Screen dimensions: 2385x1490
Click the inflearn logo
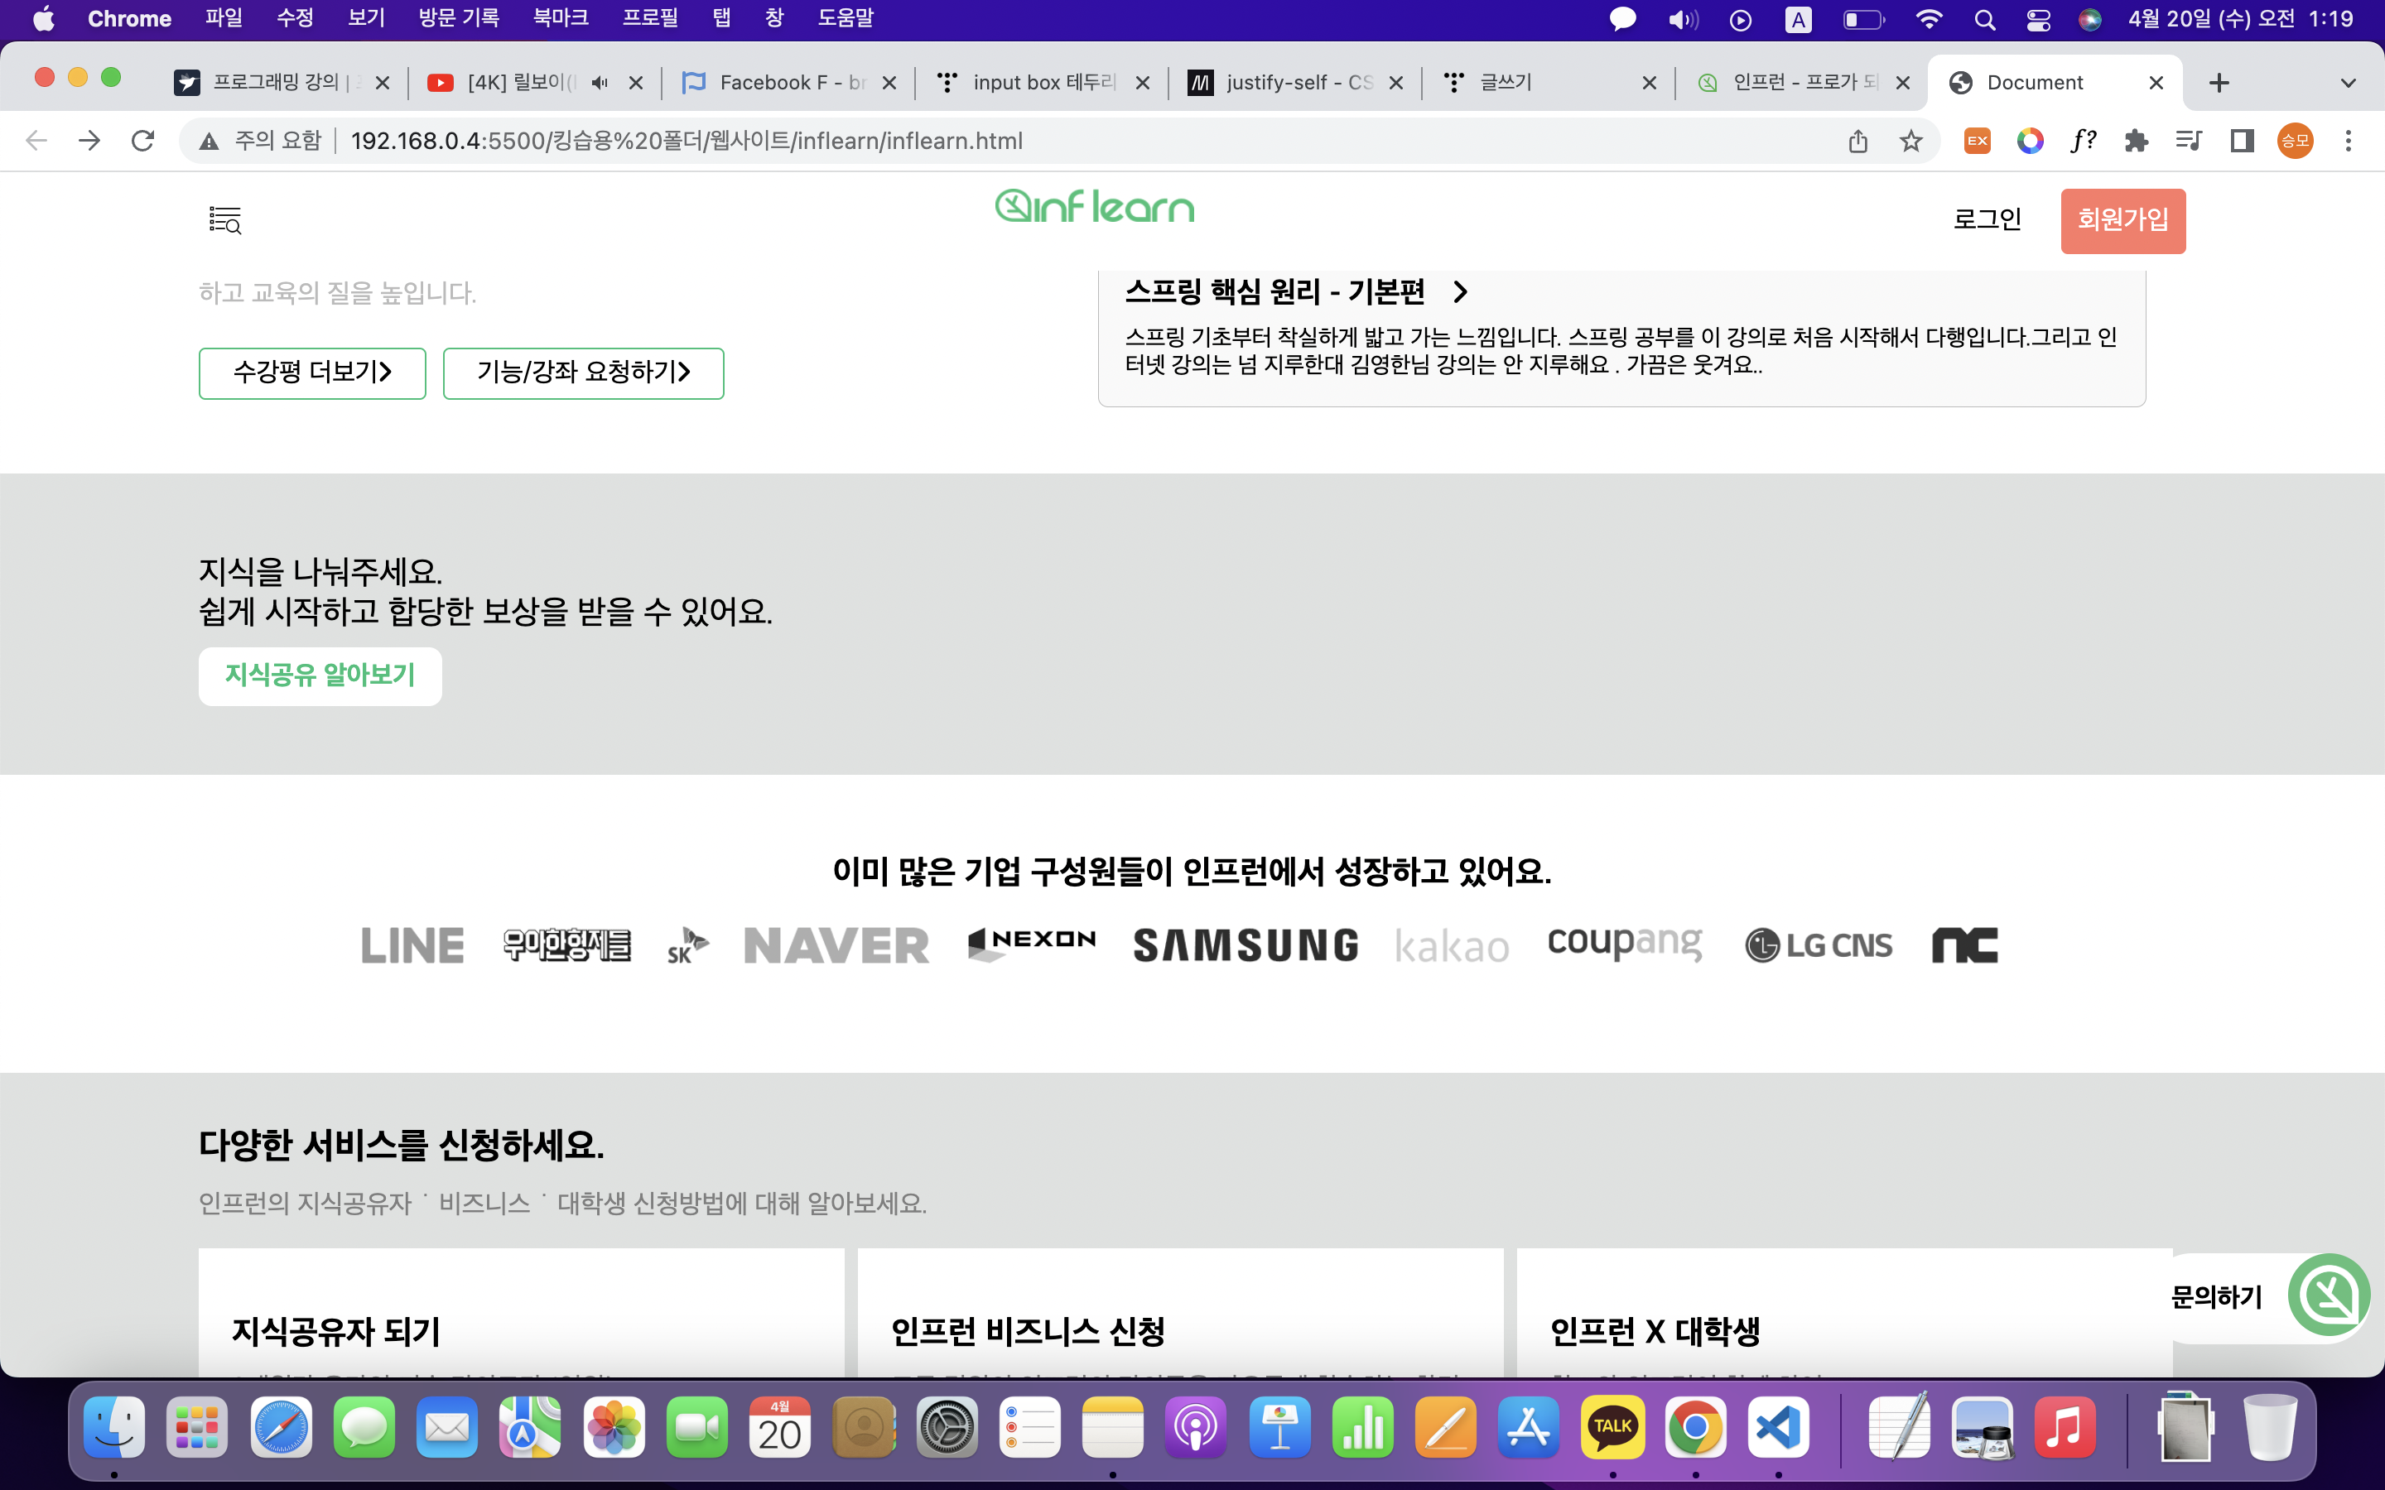coord(1094,207)
